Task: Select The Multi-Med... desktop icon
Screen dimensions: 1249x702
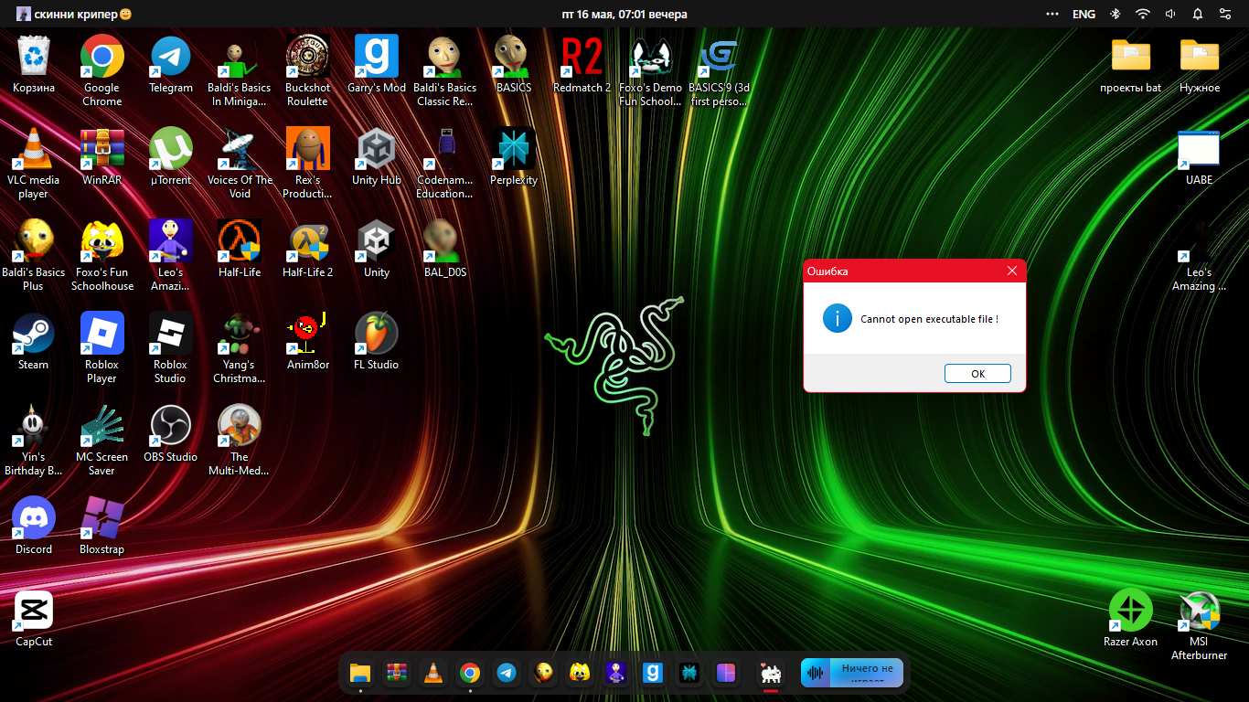Action: 240,440
